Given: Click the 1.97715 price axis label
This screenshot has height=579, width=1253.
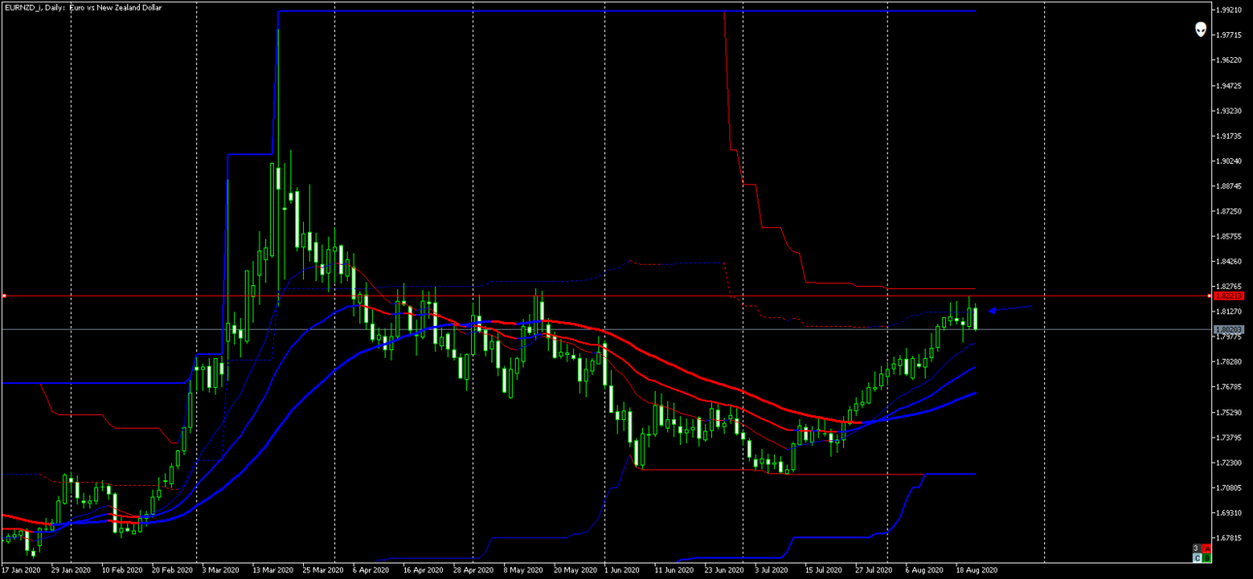Looking at the screenshot, I should tap(1230, 35).
